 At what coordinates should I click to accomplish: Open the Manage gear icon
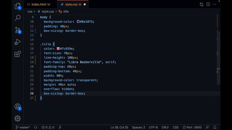click(x=18, y=118)
